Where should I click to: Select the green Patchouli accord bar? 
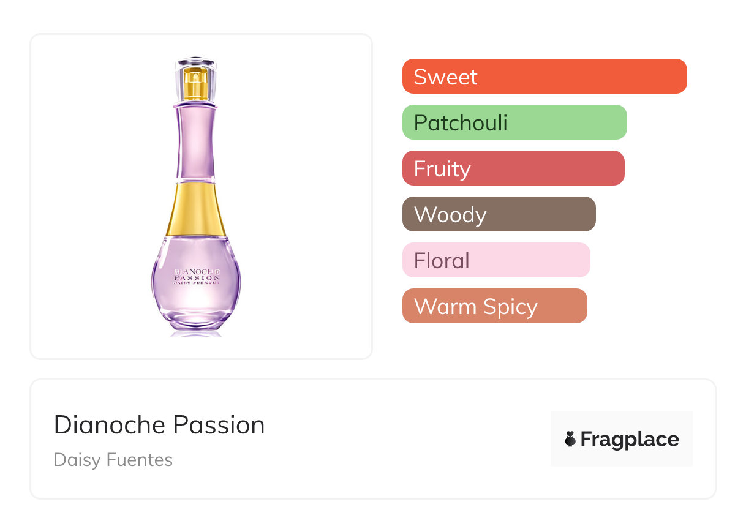[x=514, y=122]
